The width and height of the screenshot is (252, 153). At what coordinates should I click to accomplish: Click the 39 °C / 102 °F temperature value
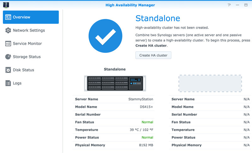141,130
